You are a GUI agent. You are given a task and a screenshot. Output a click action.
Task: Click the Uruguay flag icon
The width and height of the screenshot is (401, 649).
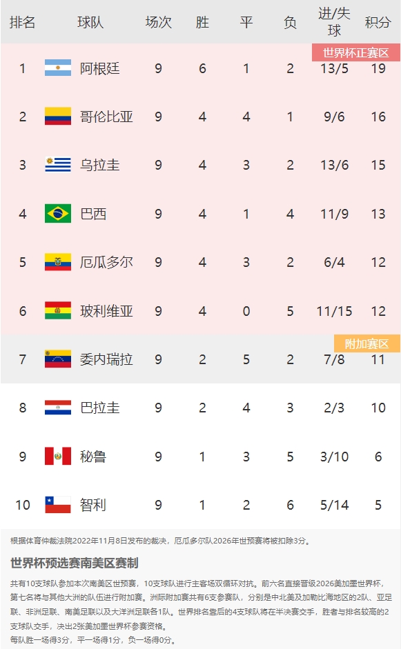click(x=58, y=165)
